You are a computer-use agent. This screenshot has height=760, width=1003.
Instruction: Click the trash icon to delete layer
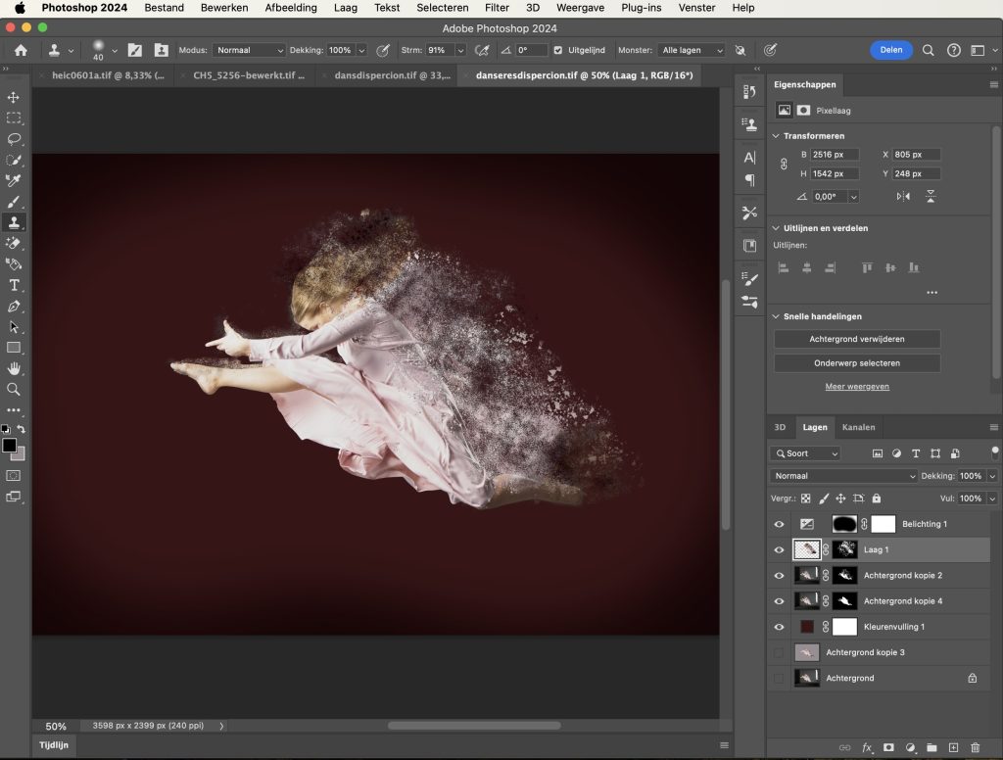click(x=975, y=747)
